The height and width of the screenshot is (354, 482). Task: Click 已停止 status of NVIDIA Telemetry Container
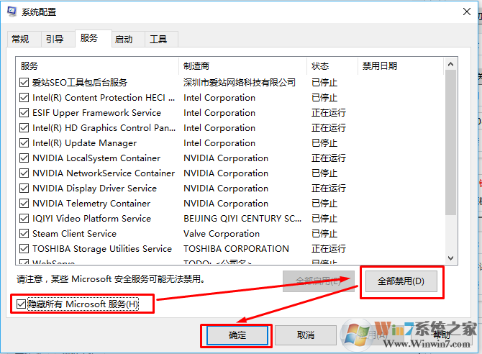click(x=324, y=204)
